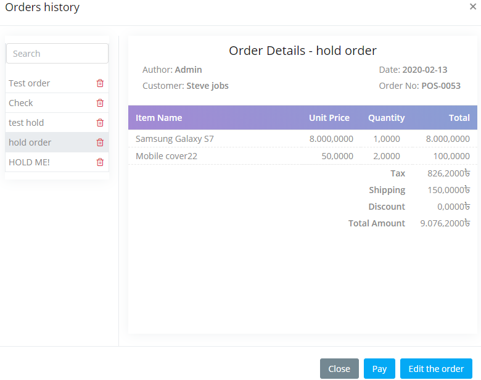The image size is (481, 380).
Task: Click the 'Quantity' column header
Action: click(x=386, y=118)
